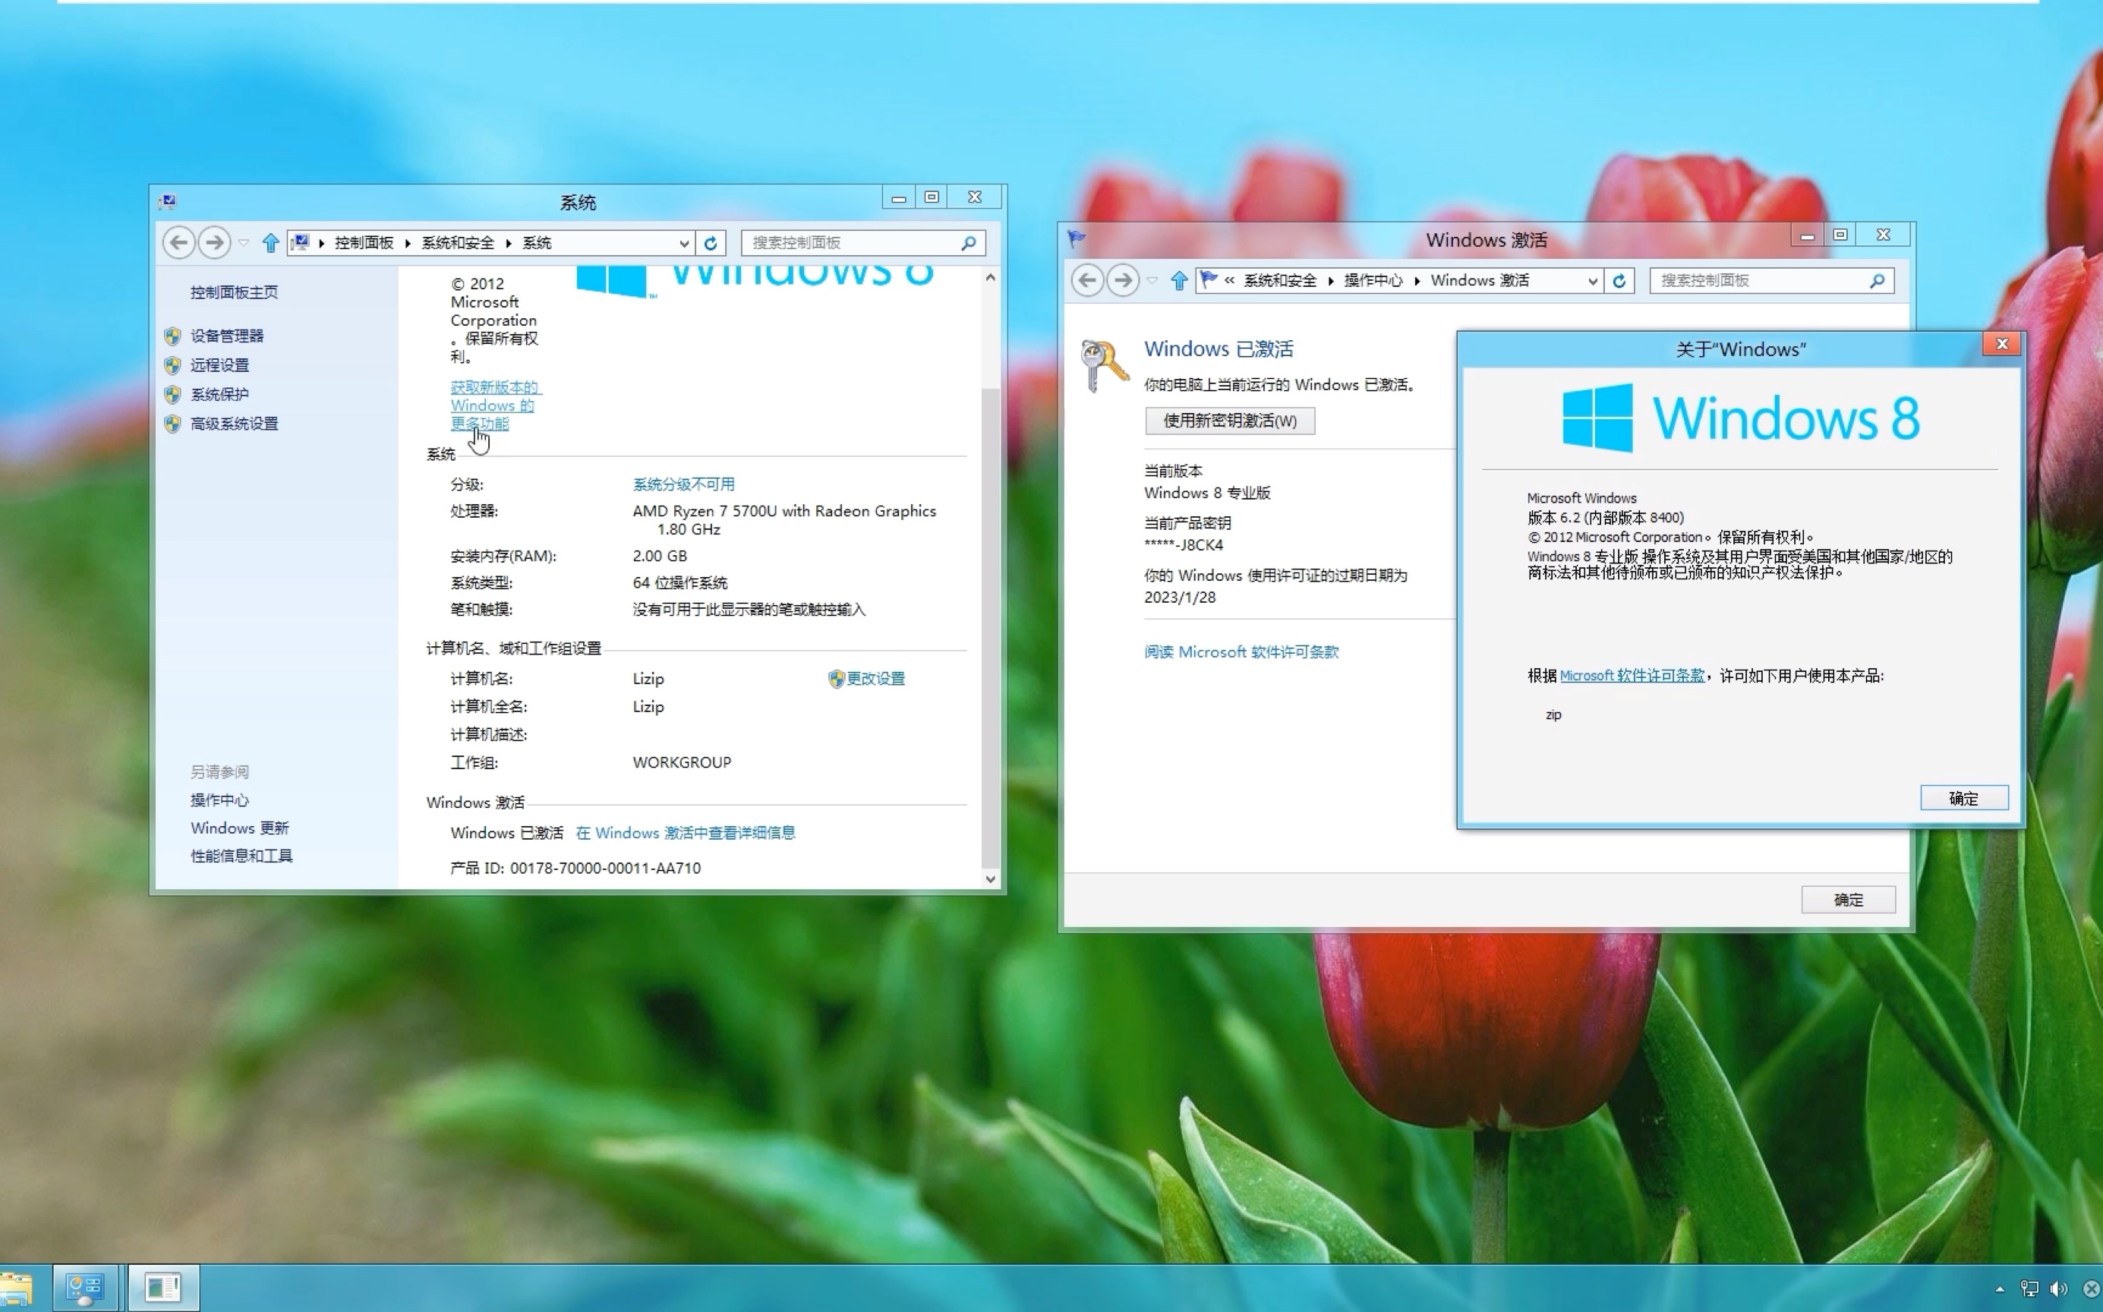Click the flag icon in the Windows 激活 title bar
This screenshot has width=2103, height=1312.
point(1077,238)
